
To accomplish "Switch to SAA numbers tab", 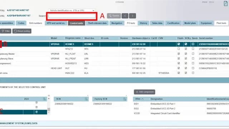I will (35, 23).
